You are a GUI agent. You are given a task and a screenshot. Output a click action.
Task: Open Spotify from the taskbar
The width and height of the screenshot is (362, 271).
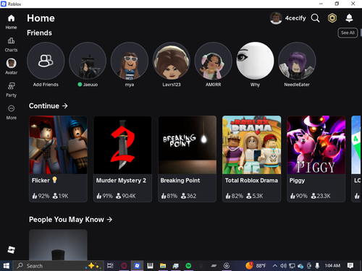tap(188, 266)
